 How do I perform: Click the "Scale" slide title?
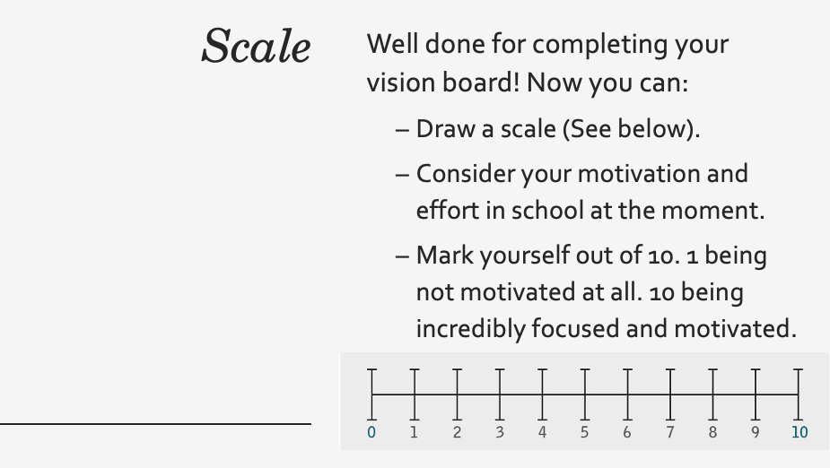(256, 47)
